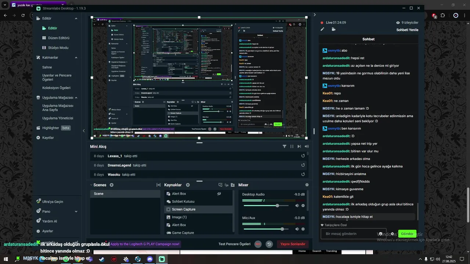Open Koleksiyon Ögeleri
Screen dimensions: 470x264
[56, 88]
